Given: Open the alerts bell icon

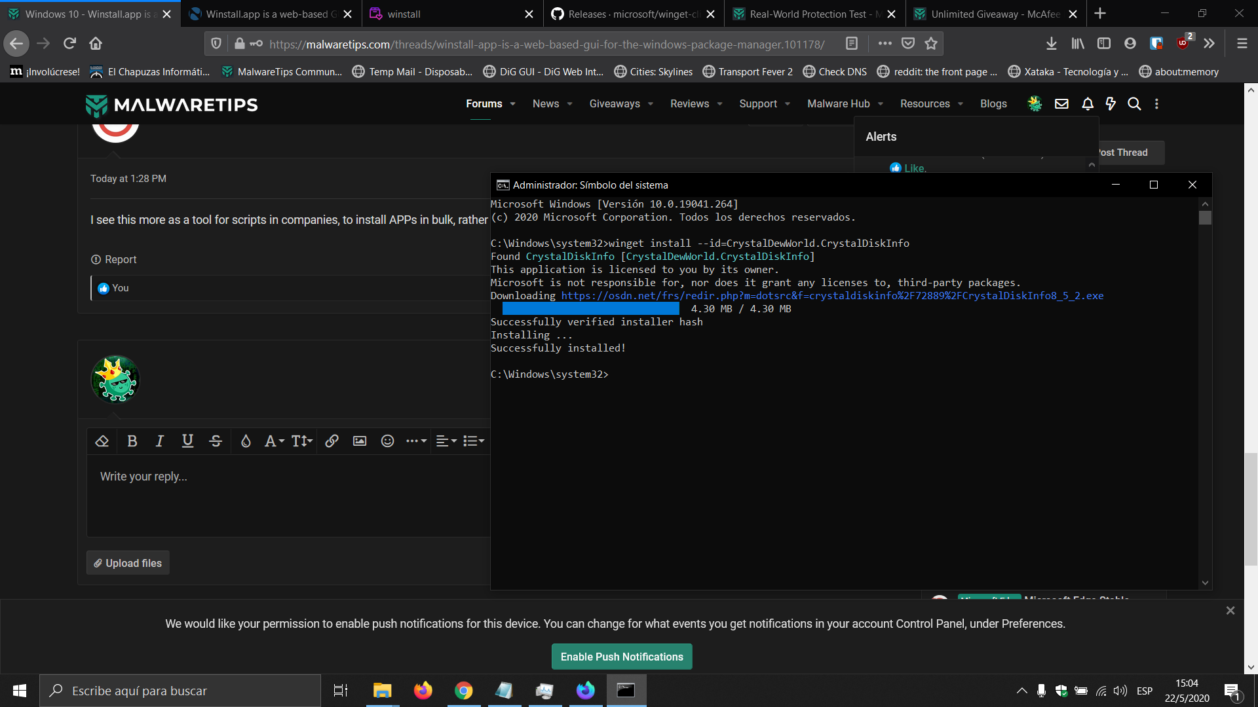Looking at the screenshot, I should 1088,104.
